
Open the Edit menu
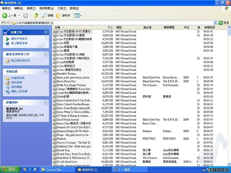18,8
